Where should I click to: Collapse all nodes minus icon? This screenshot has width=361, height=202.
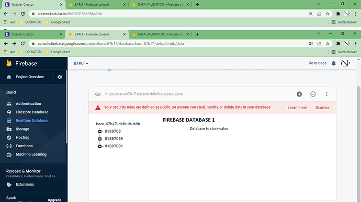[313, 94]
